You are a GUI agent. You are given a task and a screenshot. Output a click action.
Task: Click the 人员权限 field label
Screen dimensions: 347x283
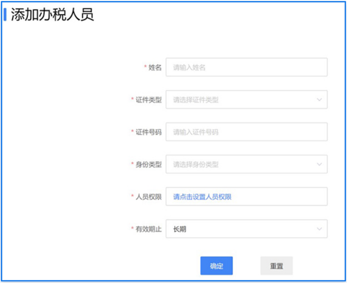click(149, 197)
